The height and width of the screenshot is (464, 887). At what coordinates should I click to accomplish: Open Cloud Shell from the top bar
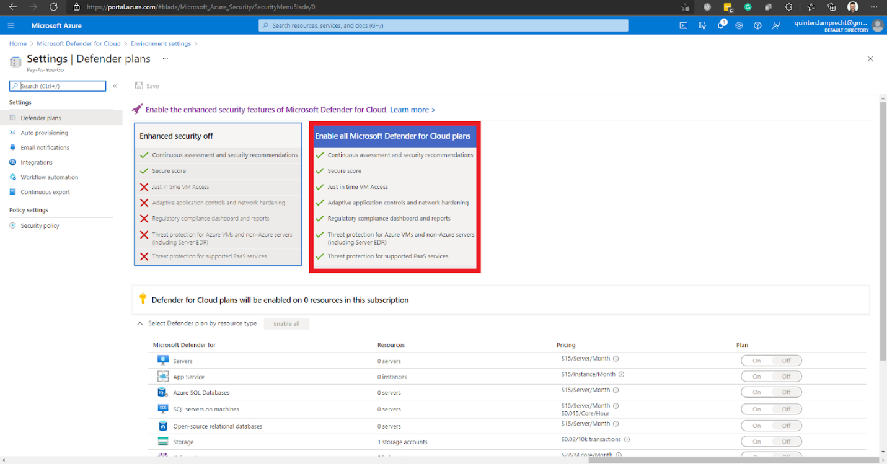click(684, 25)
